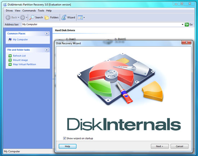Screen dimensions: 198x156
Task: Expand the view mode dropdown arrow
Action: coord(84,18)
